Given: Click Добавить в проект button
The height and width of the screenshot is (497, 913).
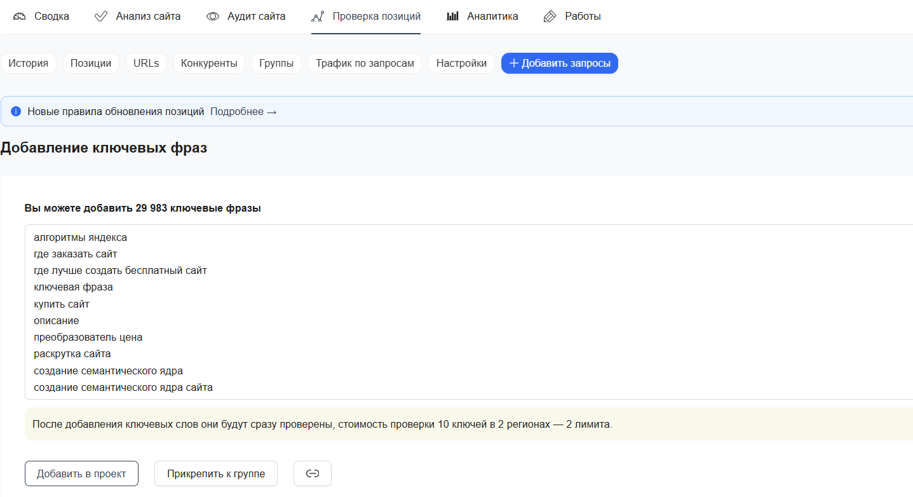Looking at the screenshot, I should point(81,473).
